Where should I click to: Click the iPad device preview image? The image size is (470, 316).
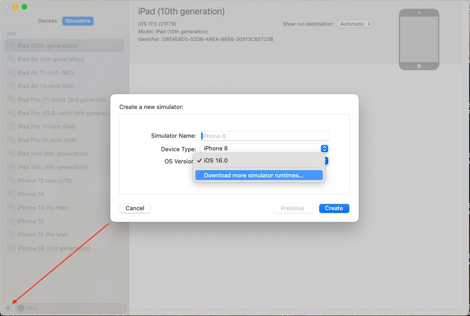click(419, 40)
